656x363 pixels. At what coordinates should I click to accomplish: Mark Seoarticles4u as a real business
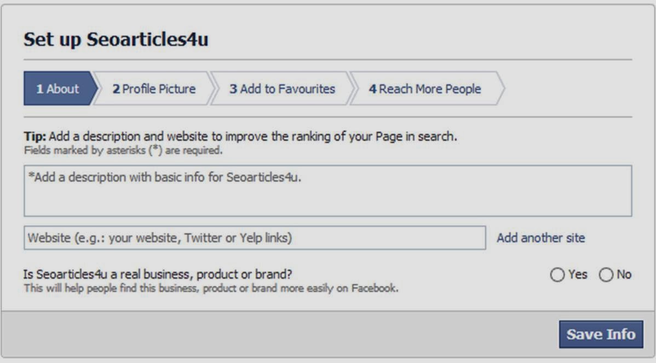(557, 275)
